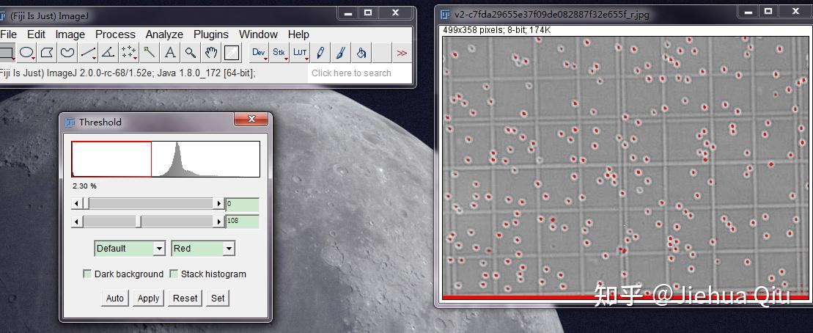Pick the Straight Line tool

coord(88,52)
